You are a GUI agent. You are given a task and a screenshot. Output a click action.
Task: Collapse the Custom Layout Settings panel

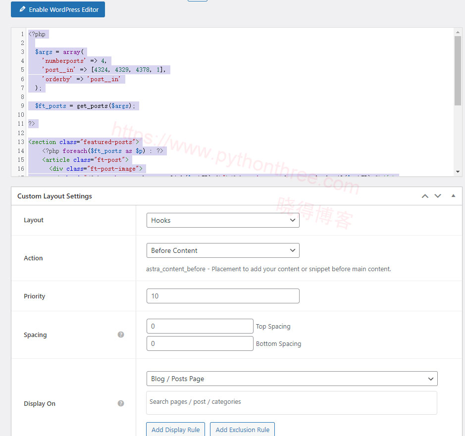[453, 196]
